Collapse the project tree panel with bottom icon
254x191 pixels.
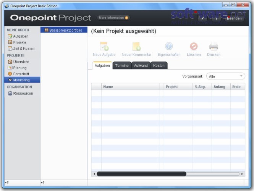tap(43, 183)
